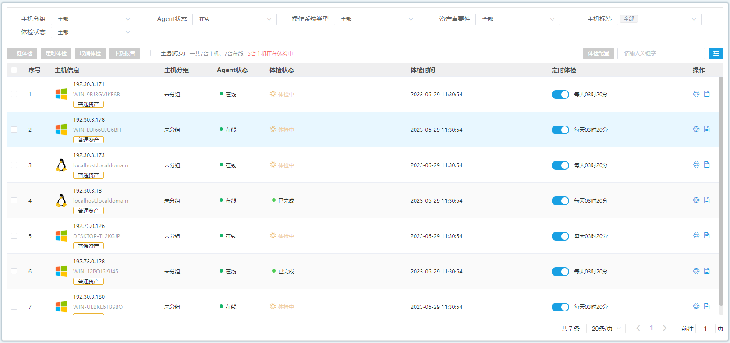Expand the 体检状态 filter dropdown
Viewport: 730px width, 343px height.
pyautogui.click(x=93, y=32)
